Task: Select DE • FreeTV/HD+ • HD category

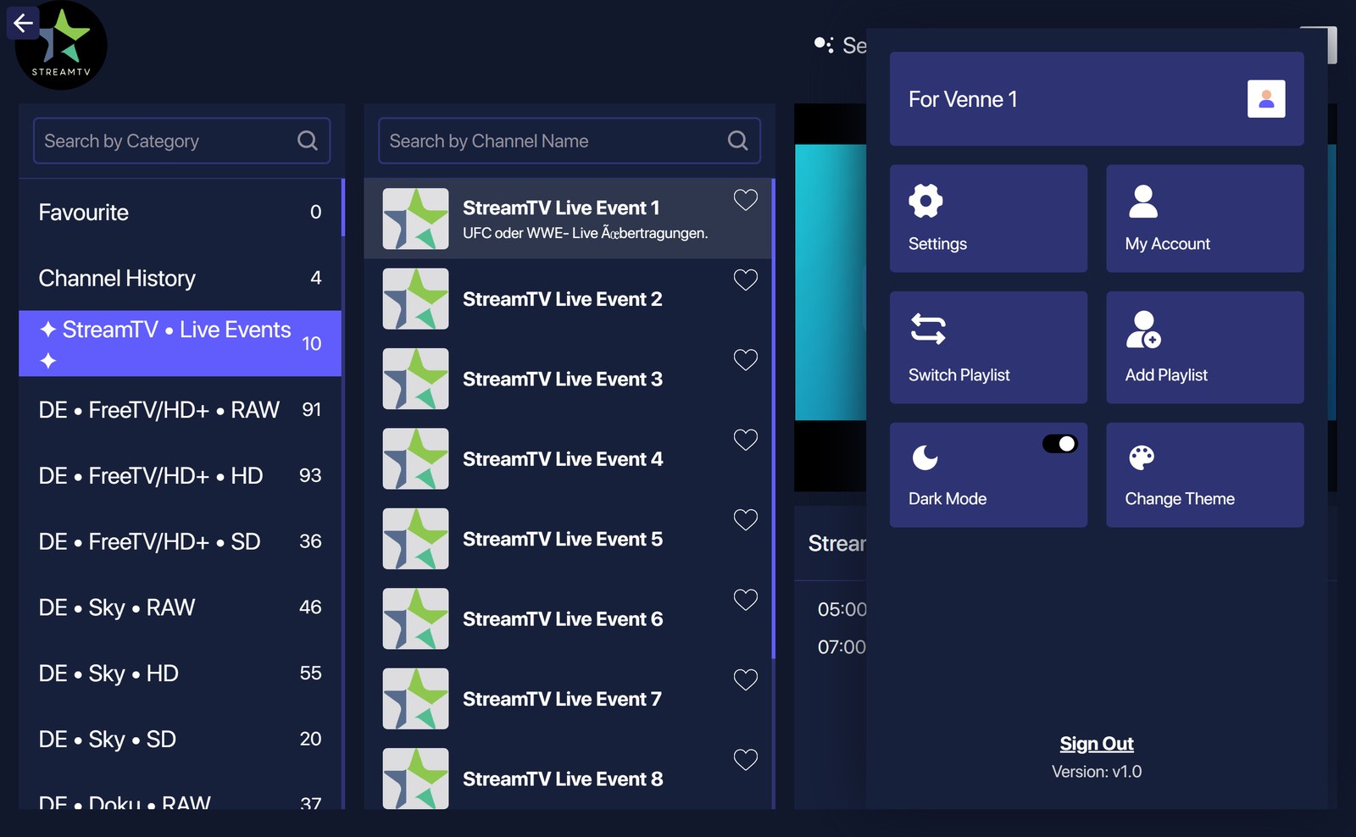Action: point(180,476)
